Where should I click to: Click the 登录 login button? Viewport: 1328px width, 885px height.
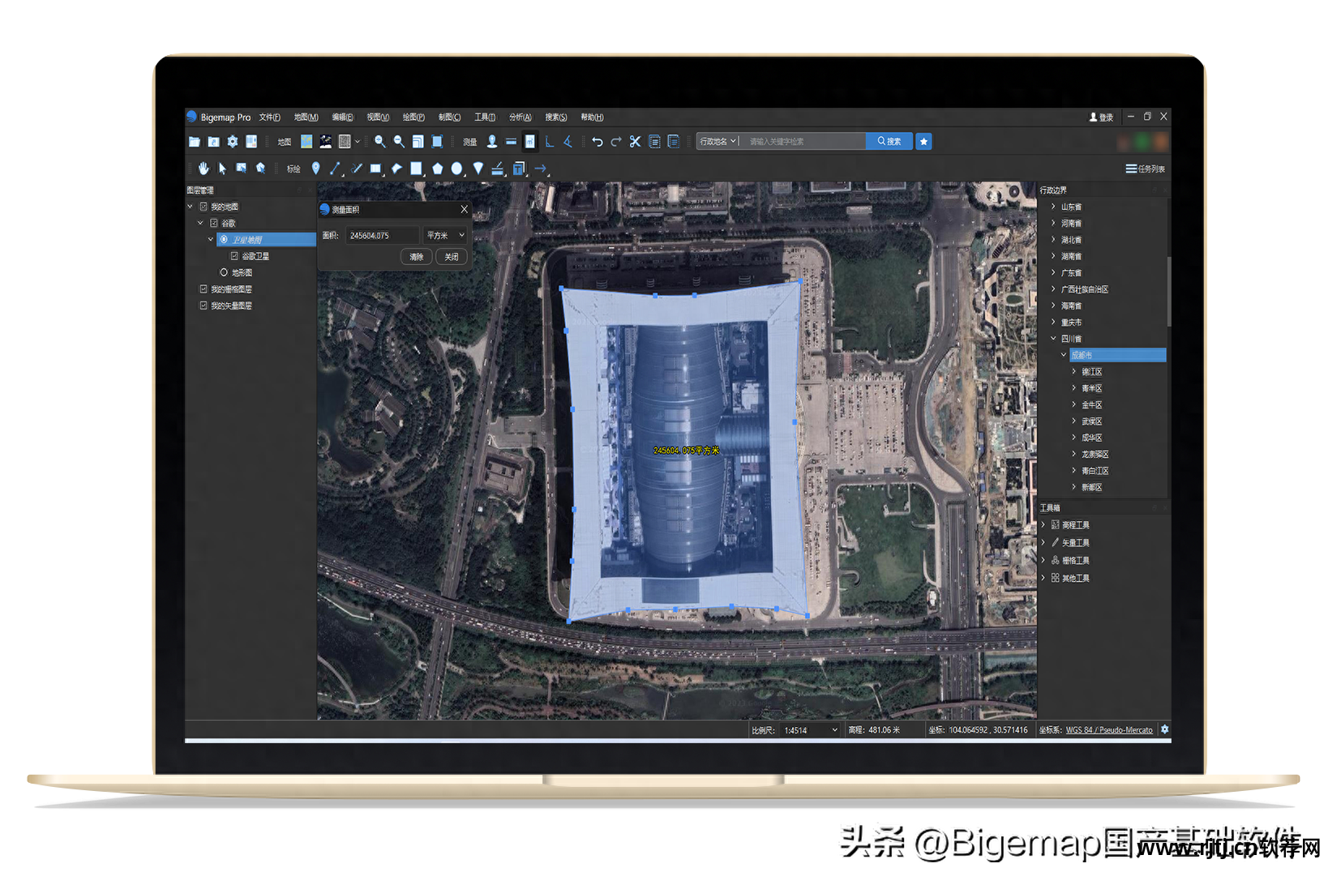[x=1101, y=118]
